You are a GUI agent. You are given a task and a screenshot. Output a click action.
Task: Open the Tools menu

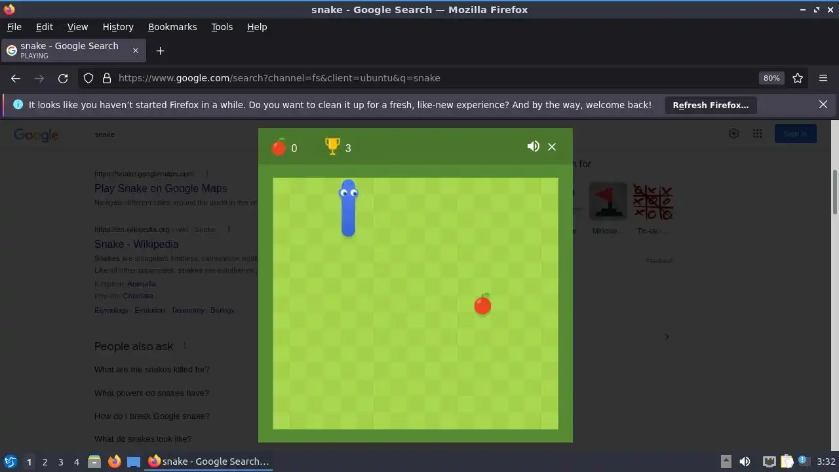[222, 27]
